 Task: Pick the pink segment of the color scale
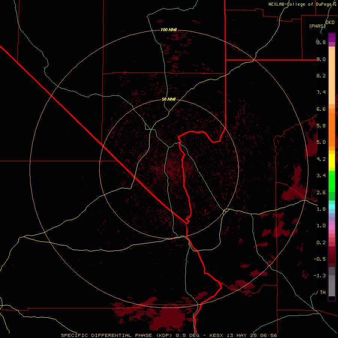tap(332, 228)
